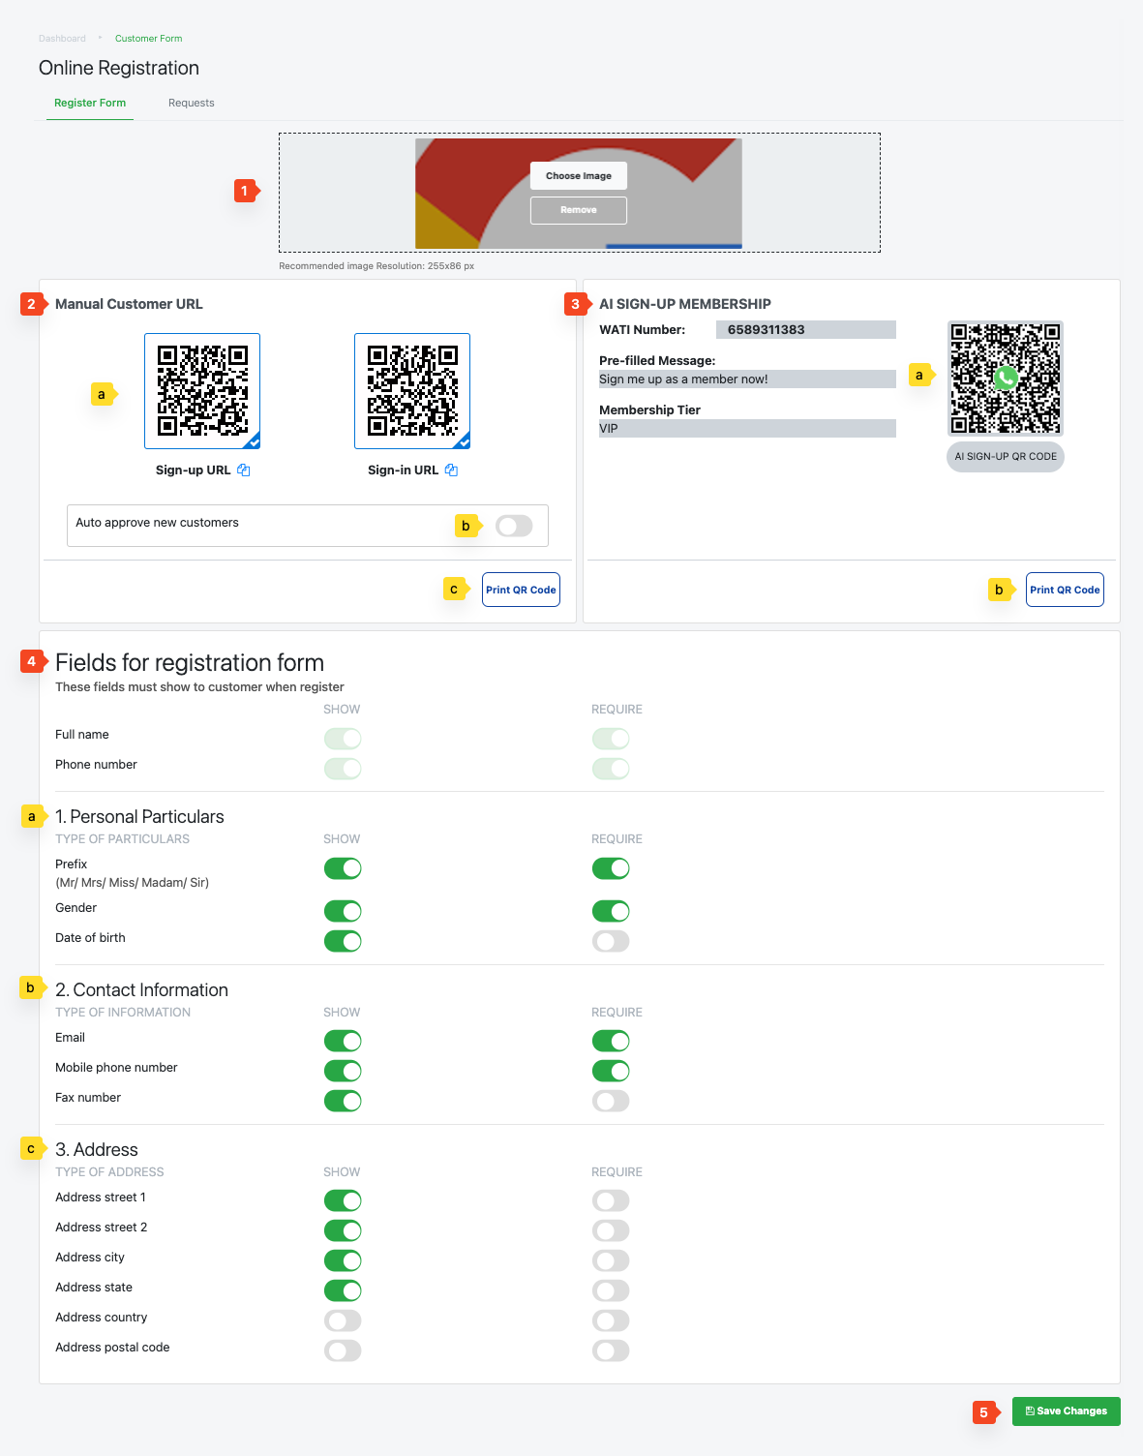Select the Sign-up QR code thumbnail
The height and width of the screenshot is (1456, 1143).
[x=202, y=391]
